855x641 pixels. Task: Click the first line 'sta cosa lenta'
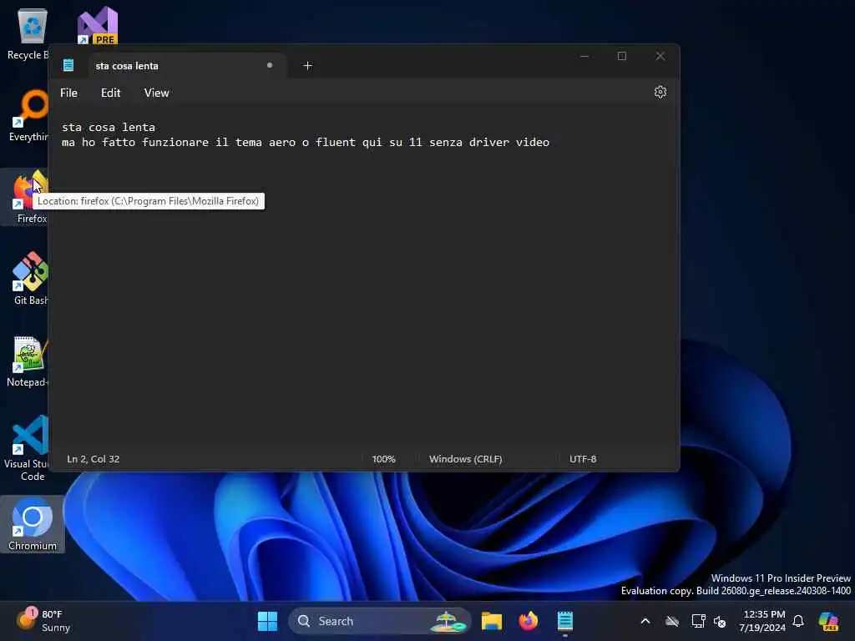109,127
